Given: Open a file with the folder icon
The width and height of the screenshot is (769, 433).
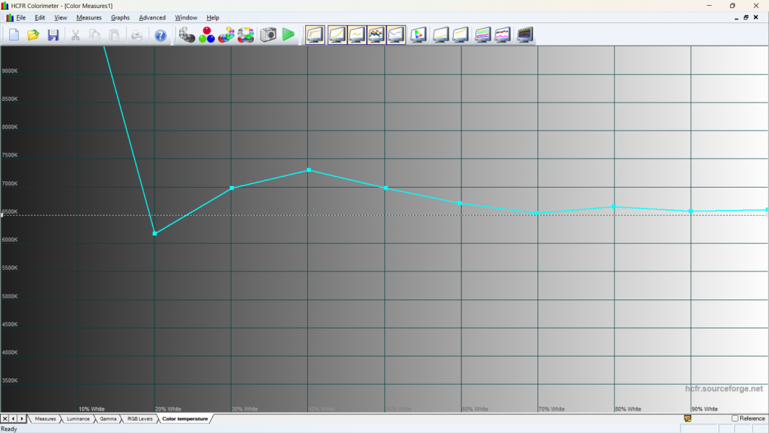Looking at the screenshot, I should point(33,35).
